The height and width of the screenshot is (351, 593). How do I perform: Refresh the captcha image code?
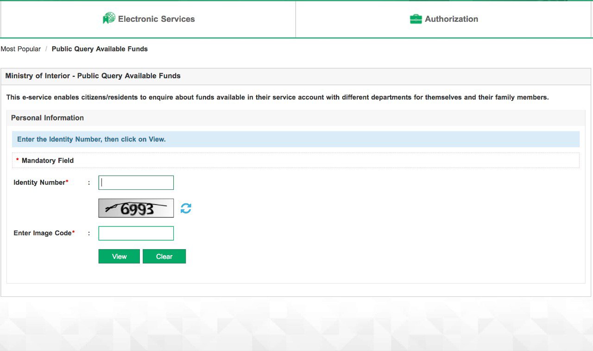click(x=186, y=208)
